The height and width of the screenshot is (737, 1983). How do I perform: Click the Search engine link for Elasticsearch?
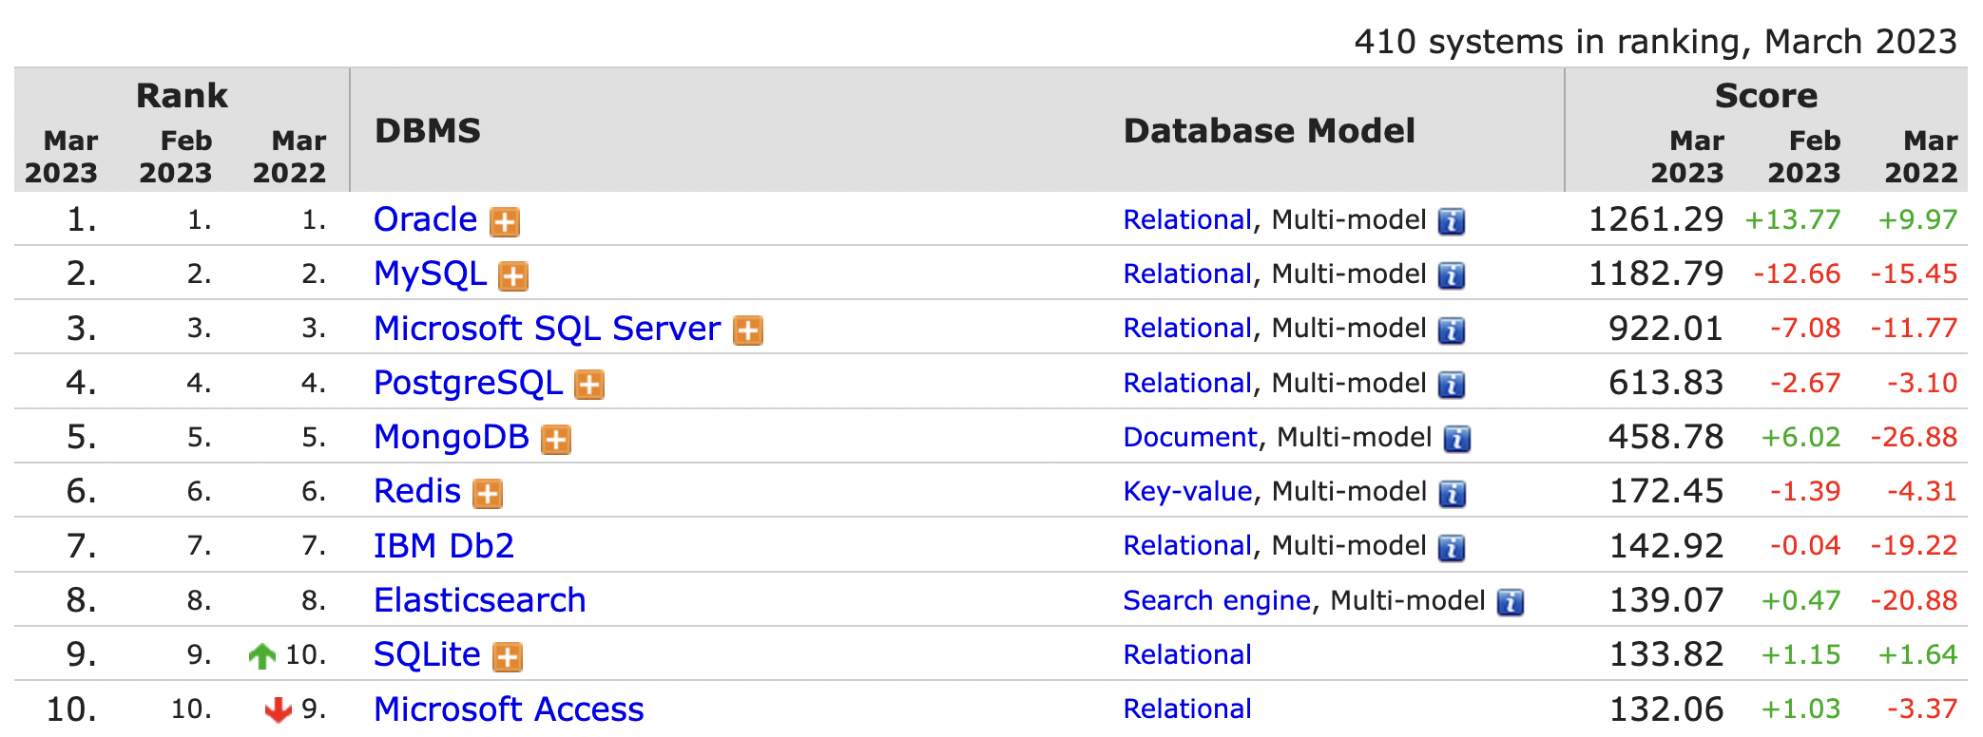pos(1217,600)
